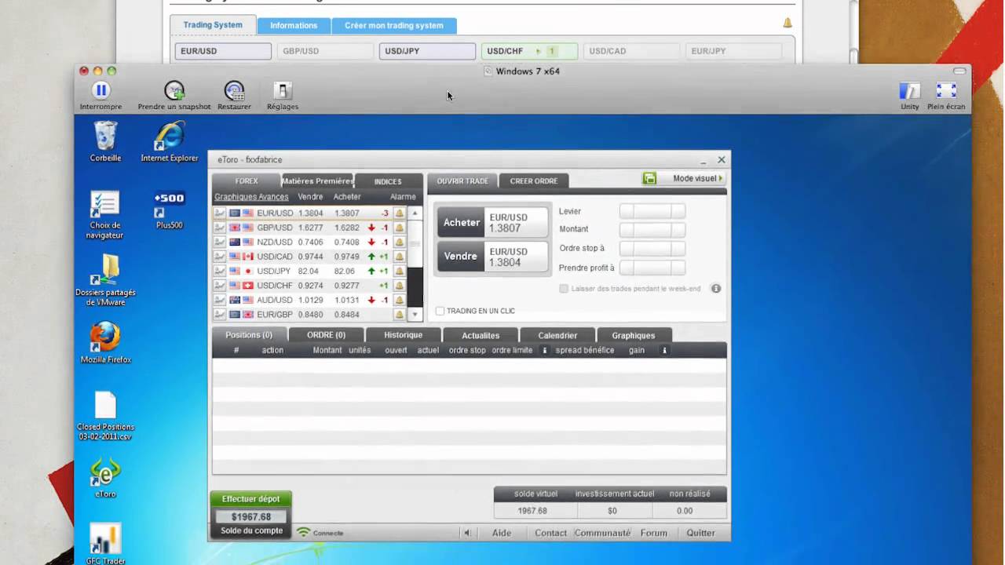Click the Restaurer toolbar icon
The image size is (1005, 565).
coord(234,90)
